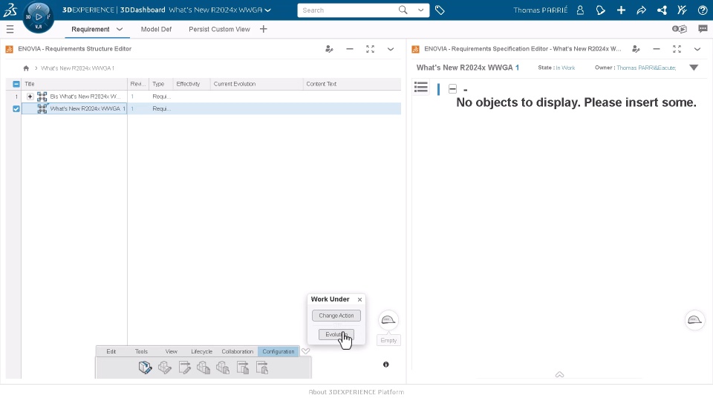Click Change Action in Work Under
The height and width of the screenshot is (401, 713).
click(336, 316)
